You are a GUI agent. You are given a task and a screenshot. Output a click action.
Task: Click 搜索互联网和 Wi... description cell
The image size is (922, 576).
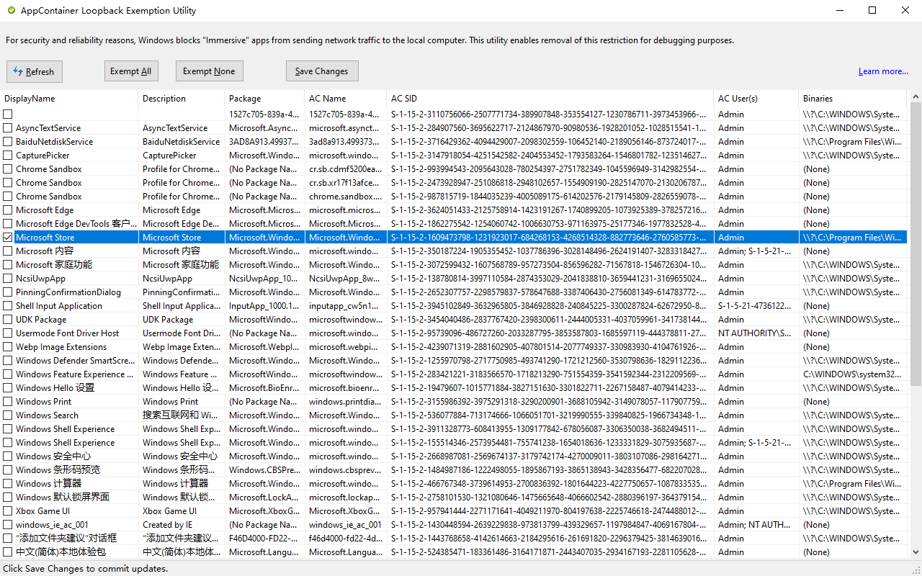(x=181, y=415)
